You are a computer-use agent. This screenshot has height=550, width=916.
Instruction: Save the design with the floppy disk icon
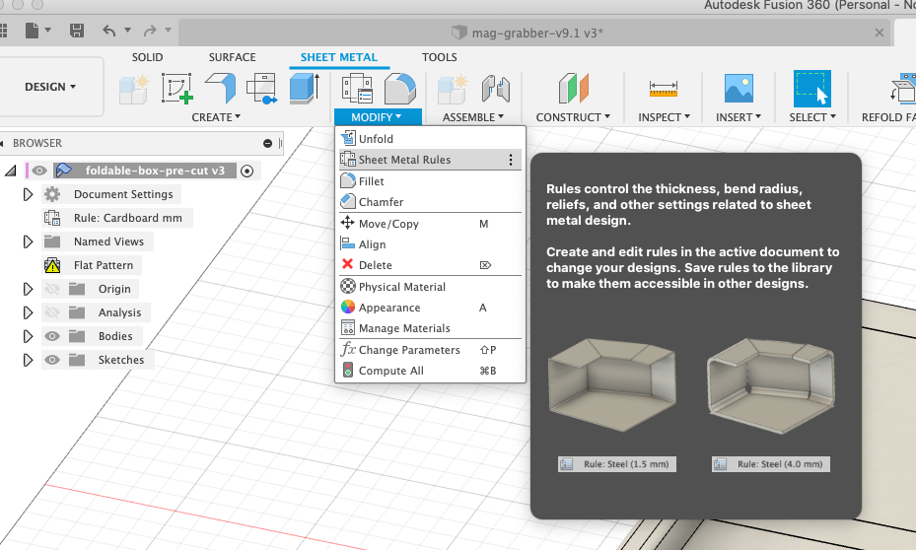pos(77,31)
